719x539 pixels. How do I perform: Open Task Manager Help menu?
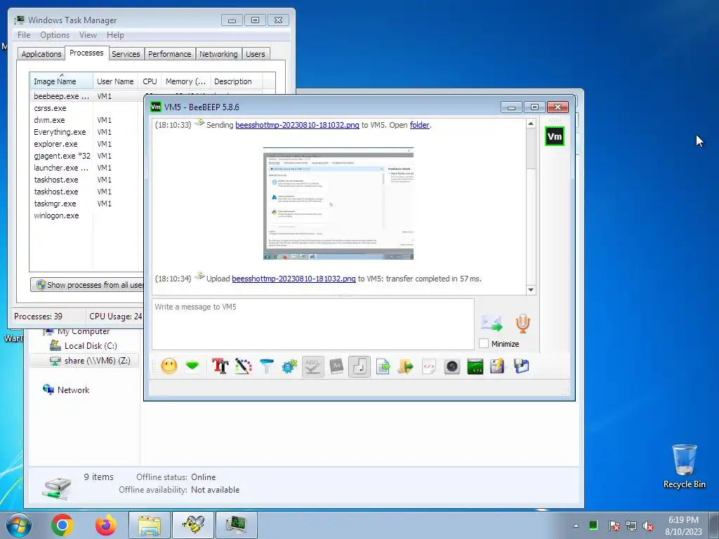[x=115, y=35]
